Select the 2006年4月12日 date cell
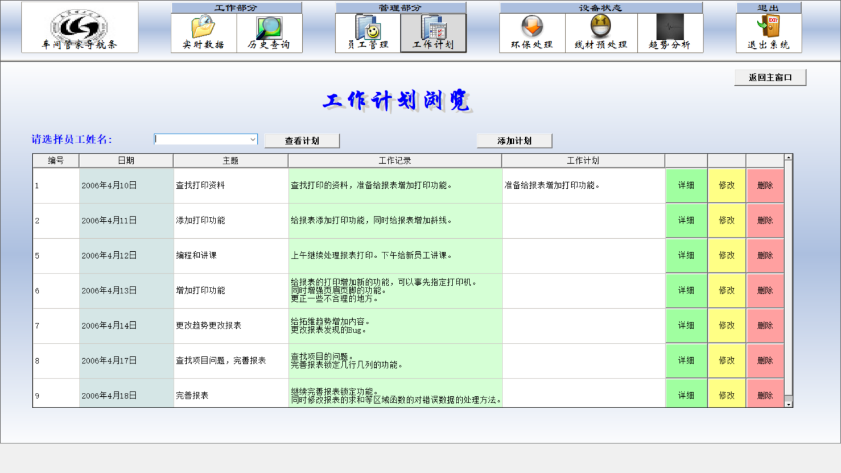Screen dimensions: 841x473 126,256
